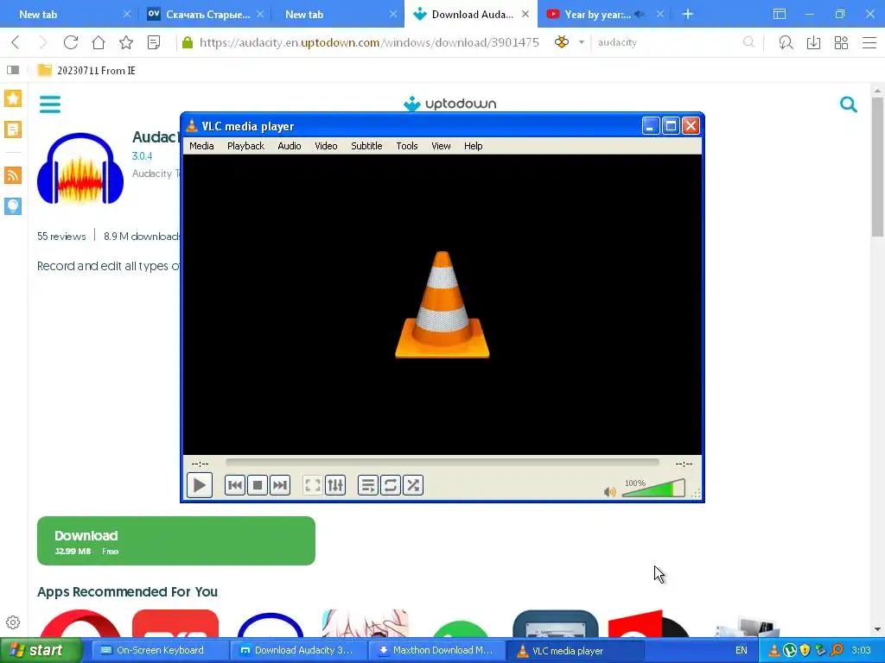
Task: Open the View menu in VLC
Action: tap(441, 145)
